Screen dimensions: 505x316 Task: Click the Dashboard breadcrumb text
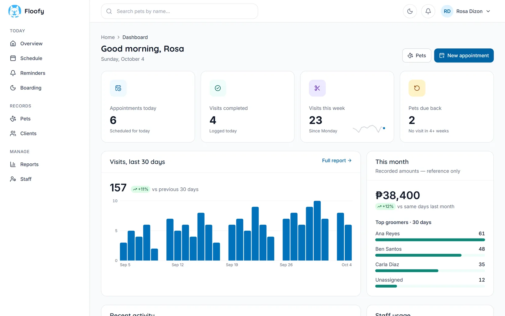(135, 37)
